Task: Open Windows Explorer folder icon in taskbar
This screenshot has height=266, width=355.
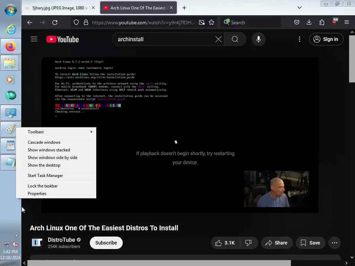Action: 10,63
